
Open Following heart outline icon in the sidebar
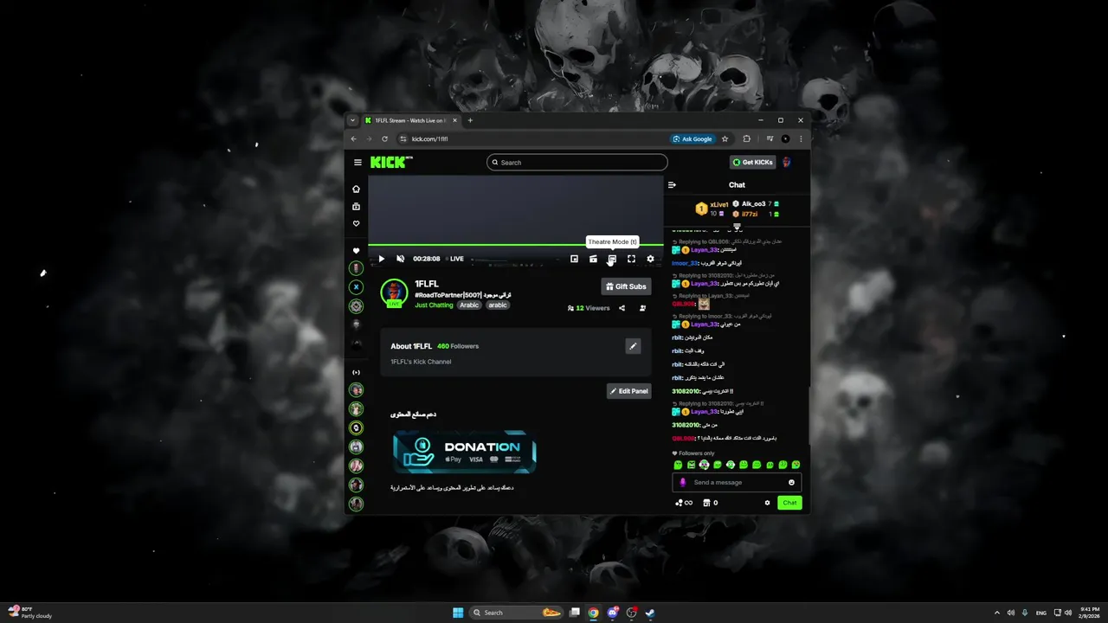point(356,224)
